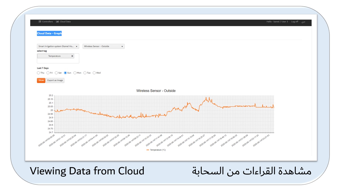This screenshot has height=191, width=340.
Task: Remove the Temperature tag with X
Action: tap(72, 56)
